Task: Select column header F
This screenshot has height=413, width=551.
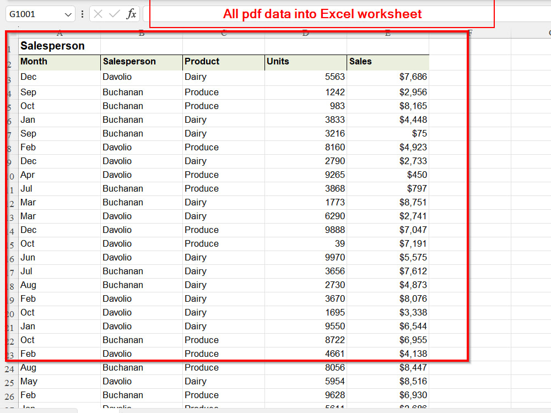Action: click(x=469, y=33)
